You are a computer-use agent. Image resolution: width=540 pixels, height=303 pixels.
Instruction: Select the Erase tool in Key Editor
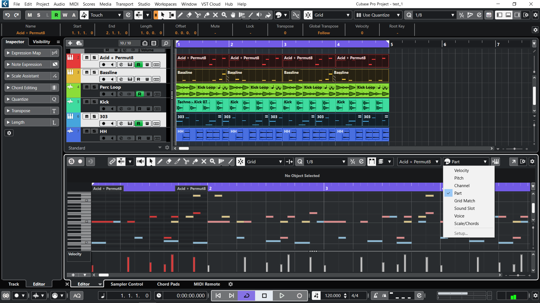click(169, 162)
